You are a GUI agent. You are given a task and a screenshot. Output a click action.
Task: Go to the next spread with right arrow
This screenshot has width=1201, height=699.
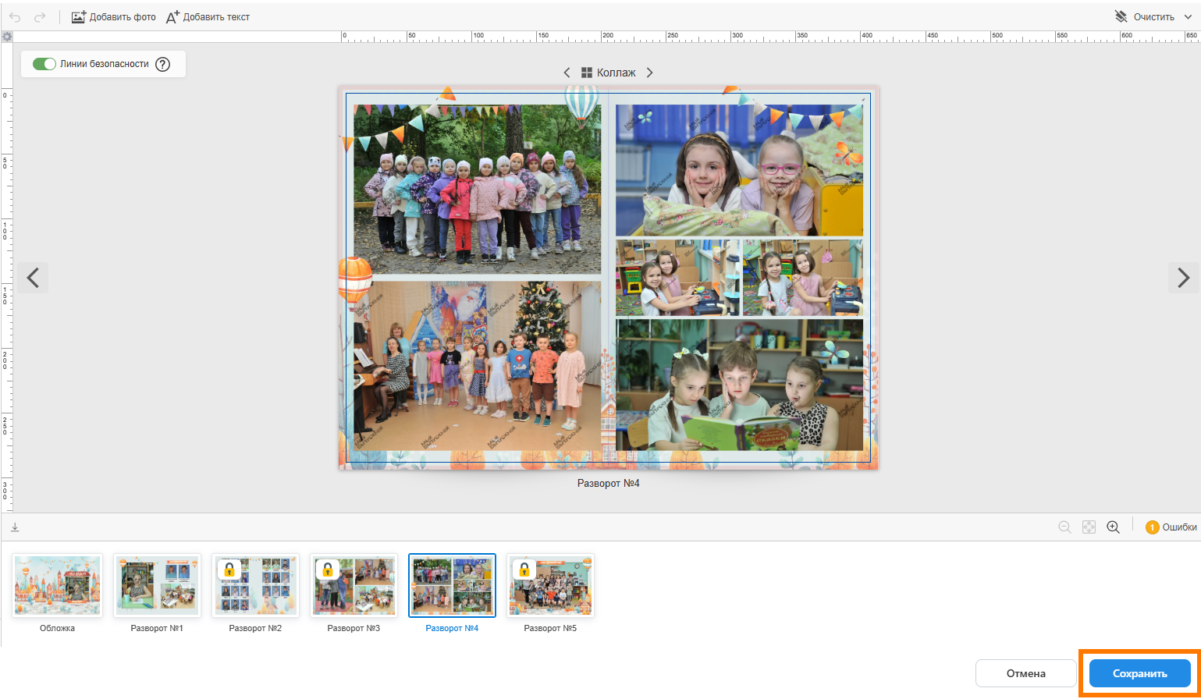coord(1183,277)
